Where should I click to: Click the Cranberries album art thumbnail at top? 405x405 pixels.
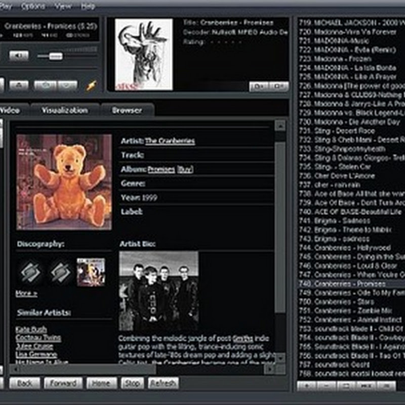[x=144, y=55]
